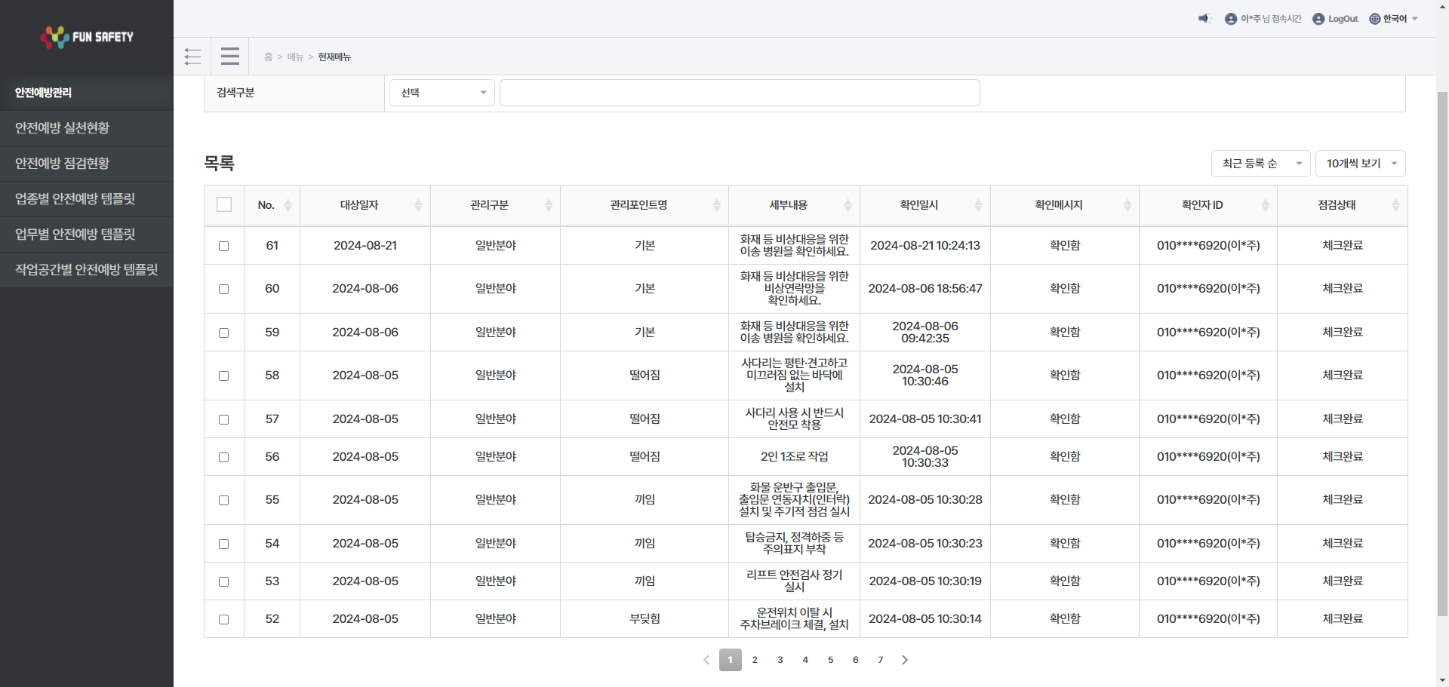The width and height of the screenshot is (1449, 687).
Task: Sort by 확인자 ID column arrows
Action: pyautogui.click(x=1266, y=205)
